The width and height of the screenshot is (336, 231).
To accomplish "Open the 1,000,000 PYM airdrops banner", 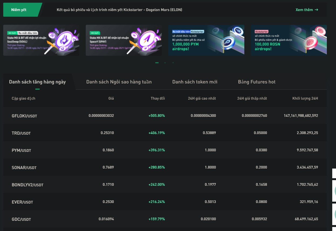I will [206, 40].
